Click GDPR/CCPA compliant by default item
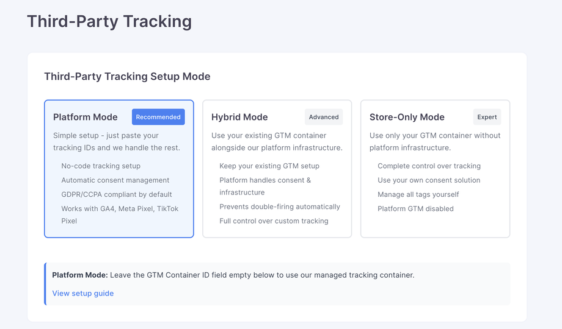 click(117, 194)
